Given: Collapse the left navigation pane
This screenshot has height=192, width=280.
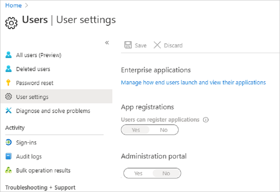Looking at the screenshot, I should pos(107,43).
